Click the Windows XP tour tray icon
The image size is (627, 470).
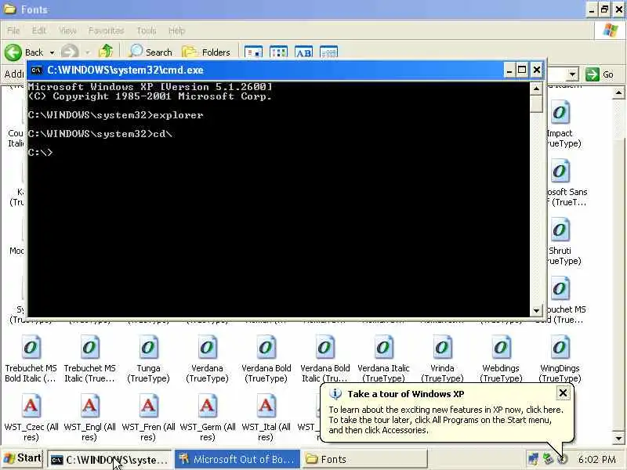click(x=563, y=459)
